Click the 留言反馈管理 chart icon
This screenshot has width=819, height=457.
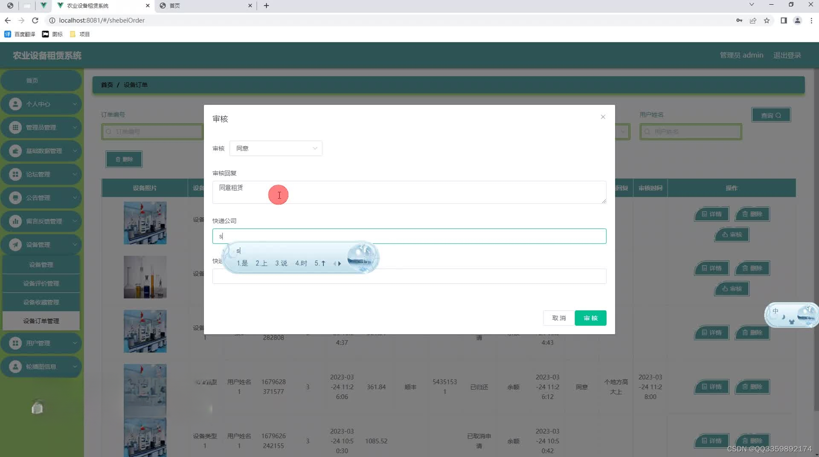15,221
